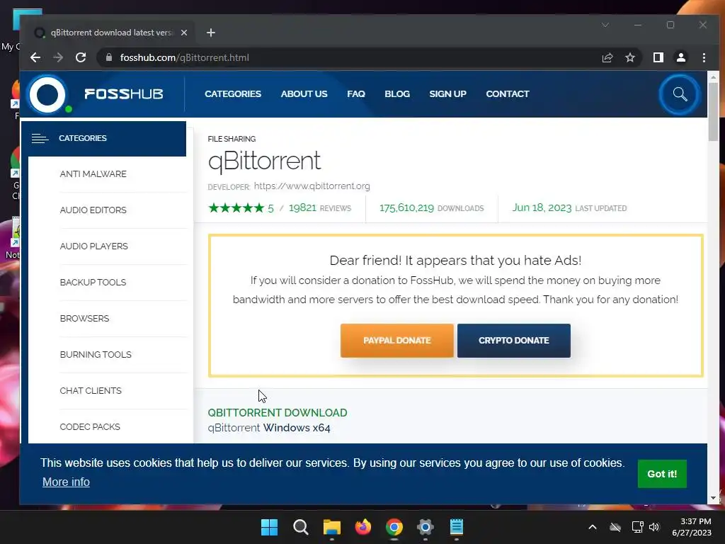This screenshot has width=725, height=544.
Task: Click the 175,610,219 downloads text
Action: 431,208
